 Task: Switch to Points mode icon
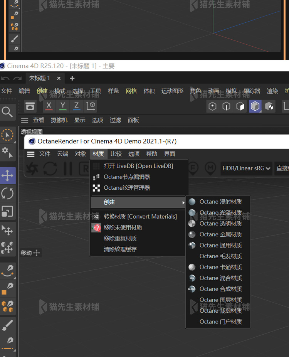coord(212,106)
